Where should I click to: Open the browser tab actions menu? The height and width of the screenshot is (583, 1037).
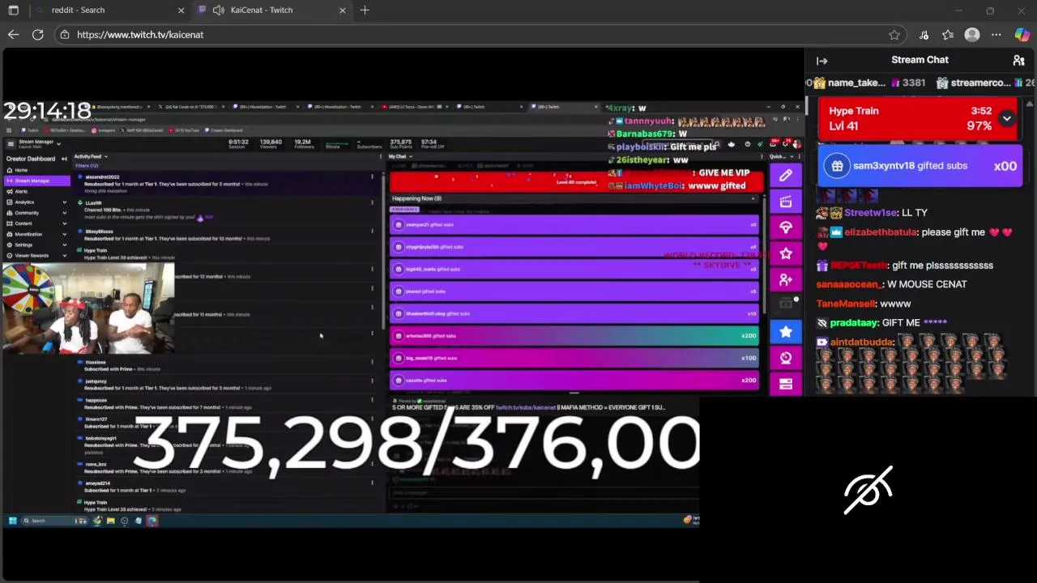pos(13,11)
